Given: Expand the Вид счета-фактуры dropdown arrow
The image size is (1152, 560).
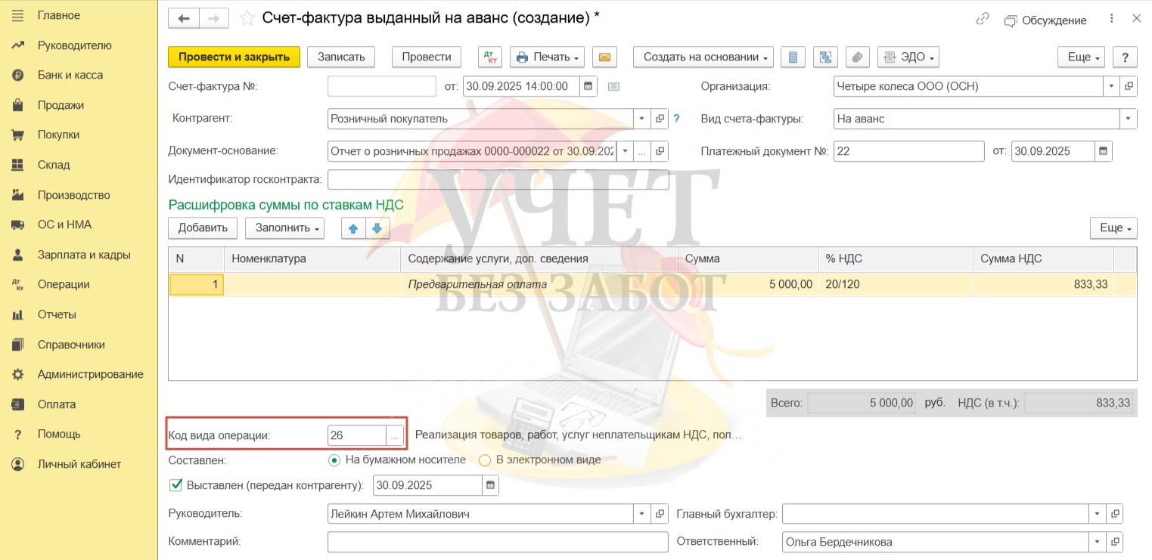Looking at the screenshot, I should click(1129, 119).
